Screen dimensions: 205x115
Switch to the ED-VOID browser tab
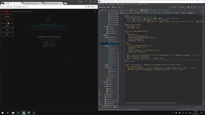pos(12,3)
